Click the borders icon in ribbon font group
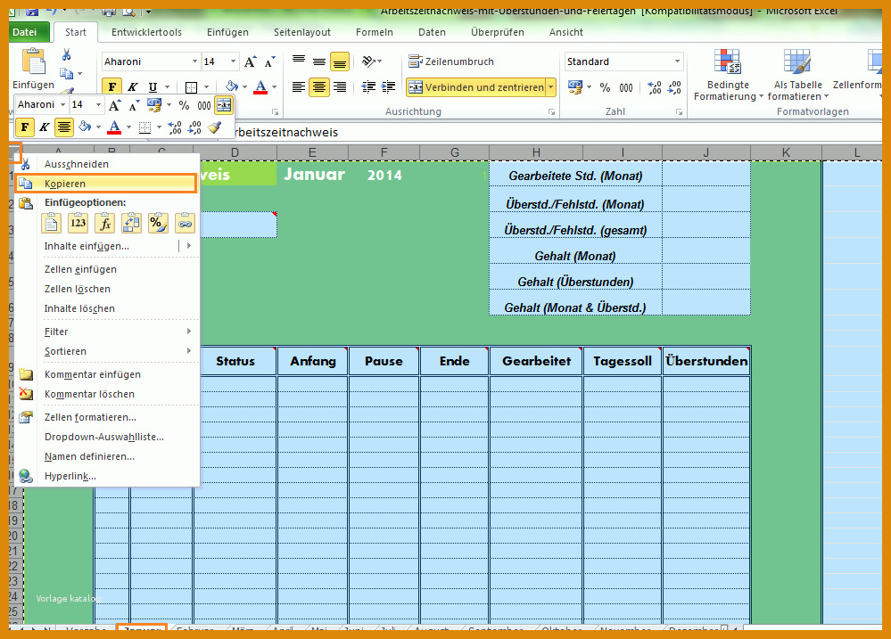 coord(191,87)
